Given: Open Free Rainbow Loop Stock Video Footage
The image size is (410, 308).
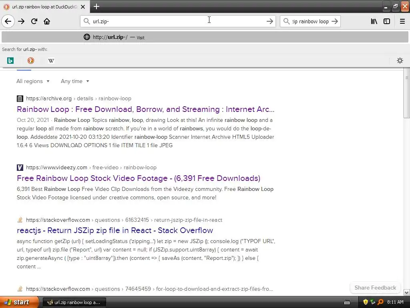Looking at the screenshot, I should coord(139,178).
